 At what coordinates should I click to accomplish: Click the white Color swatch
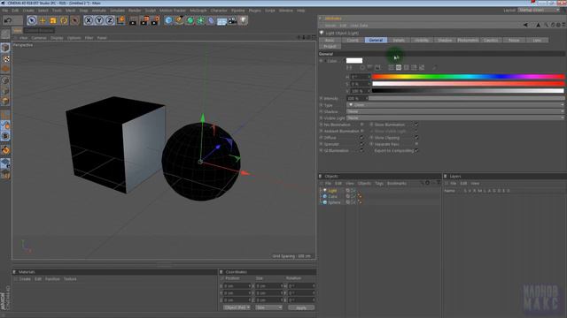click(354, 61)
